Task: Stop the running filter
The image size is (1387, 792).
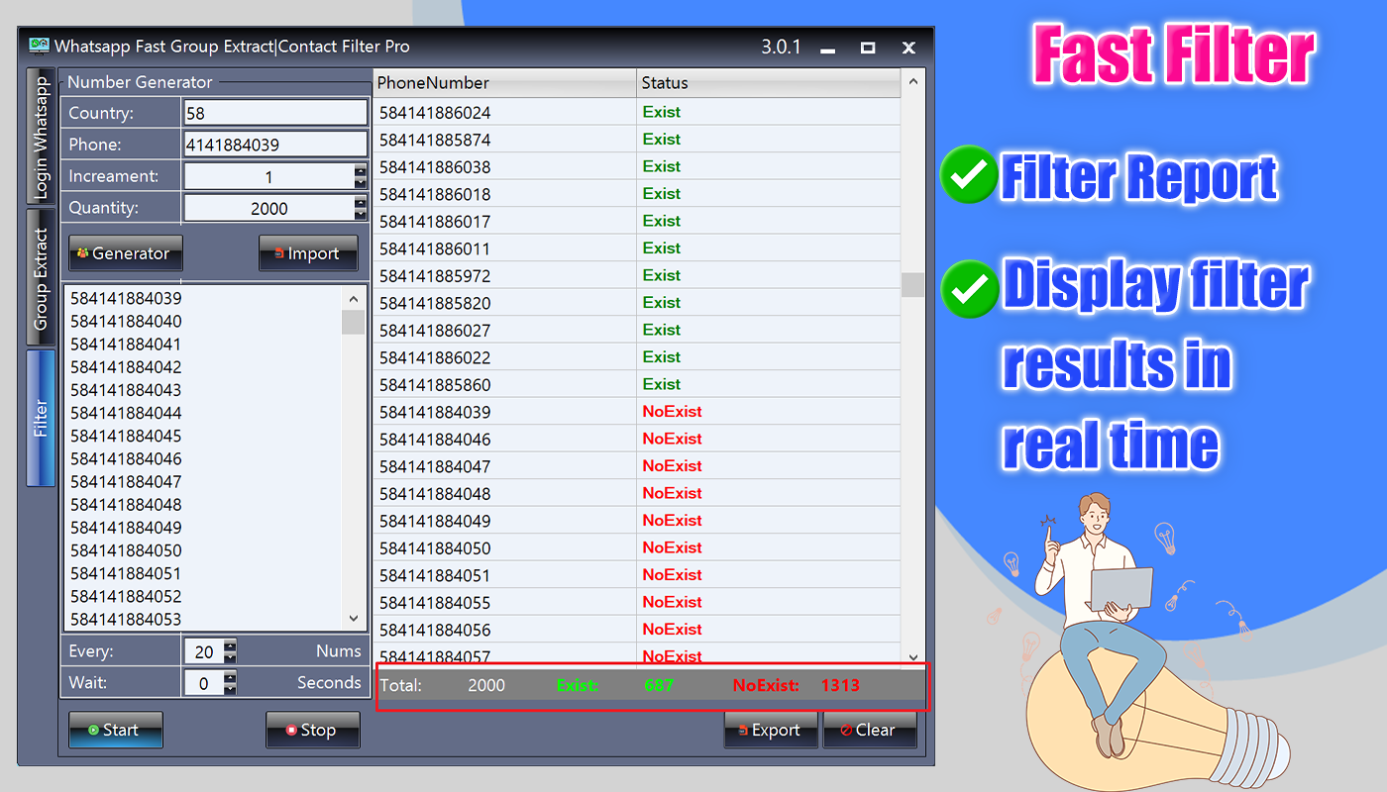Action: pos(312,730)
